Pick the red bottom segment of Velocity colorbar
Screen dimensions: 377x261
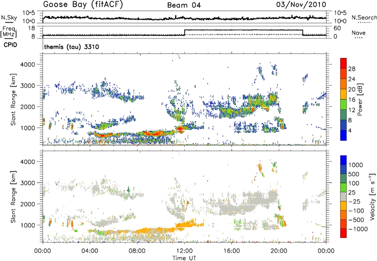344,233
